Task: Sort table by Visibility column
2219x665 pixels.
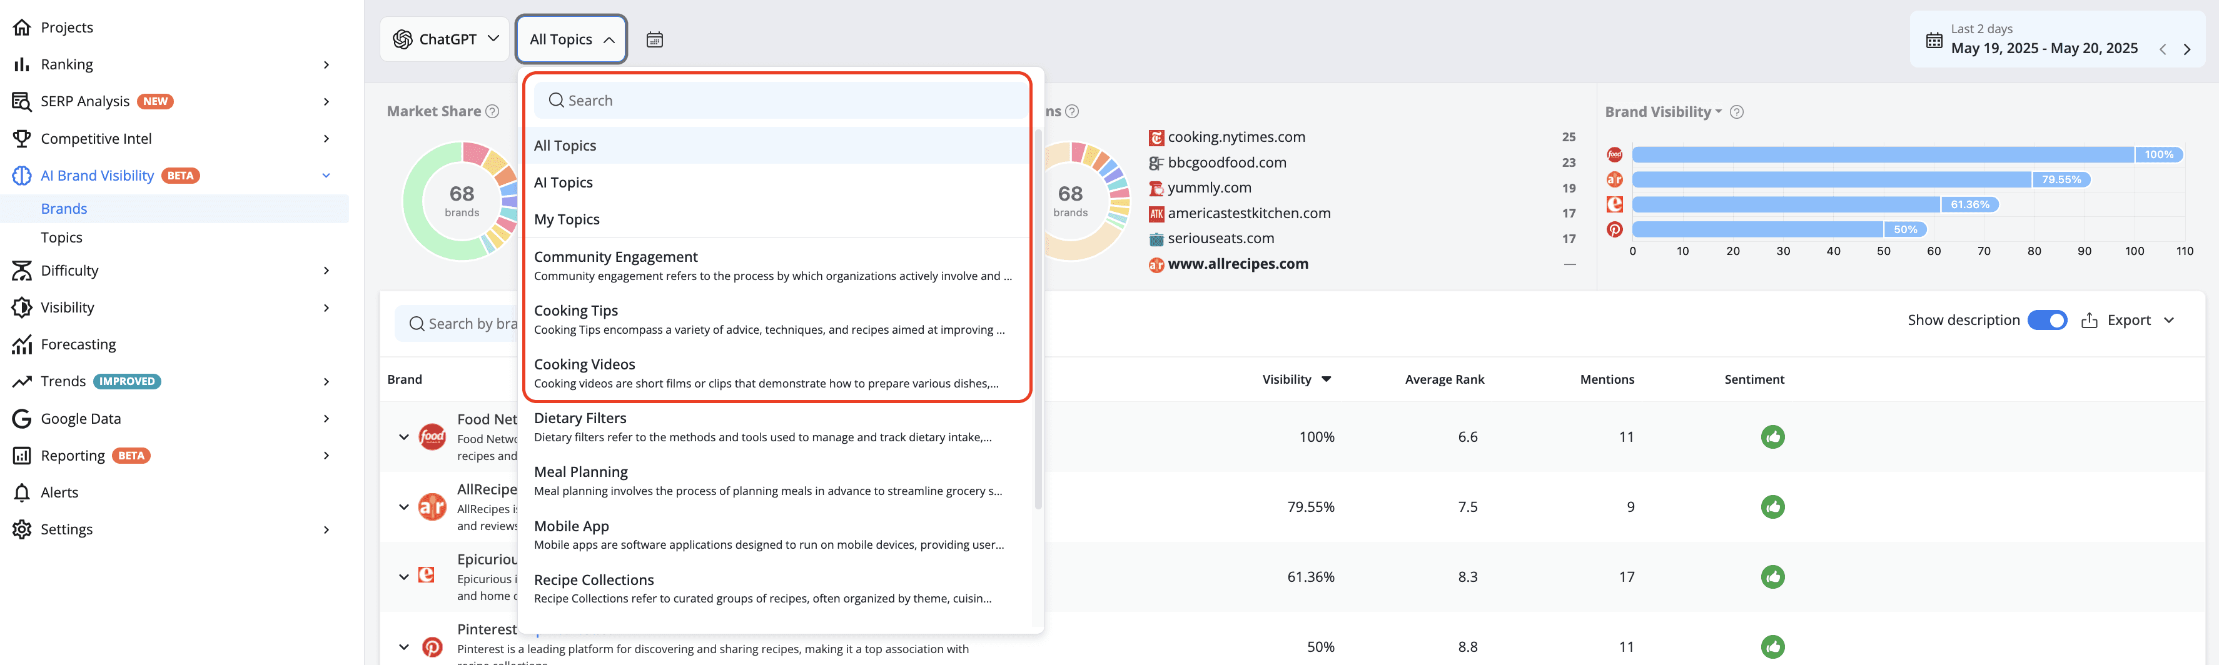Action: click(1297, 379)
